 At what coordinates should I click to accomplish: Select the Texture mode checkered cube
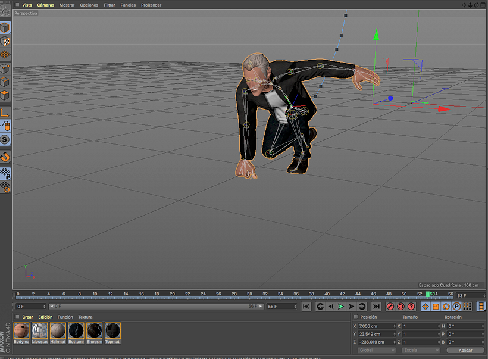[x=5, y=42]
